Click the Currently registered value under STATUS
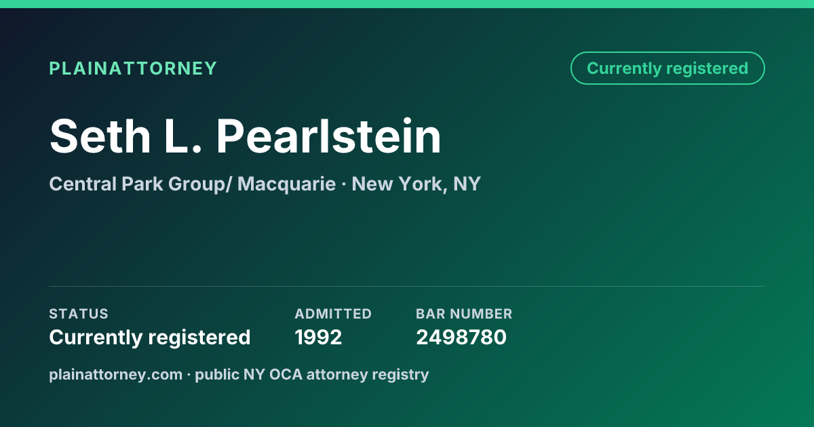This screenshot has width=814, height=427. pos(150,337)
